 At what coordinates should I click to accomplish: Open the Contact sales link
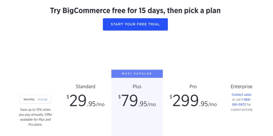coord(242,95)
